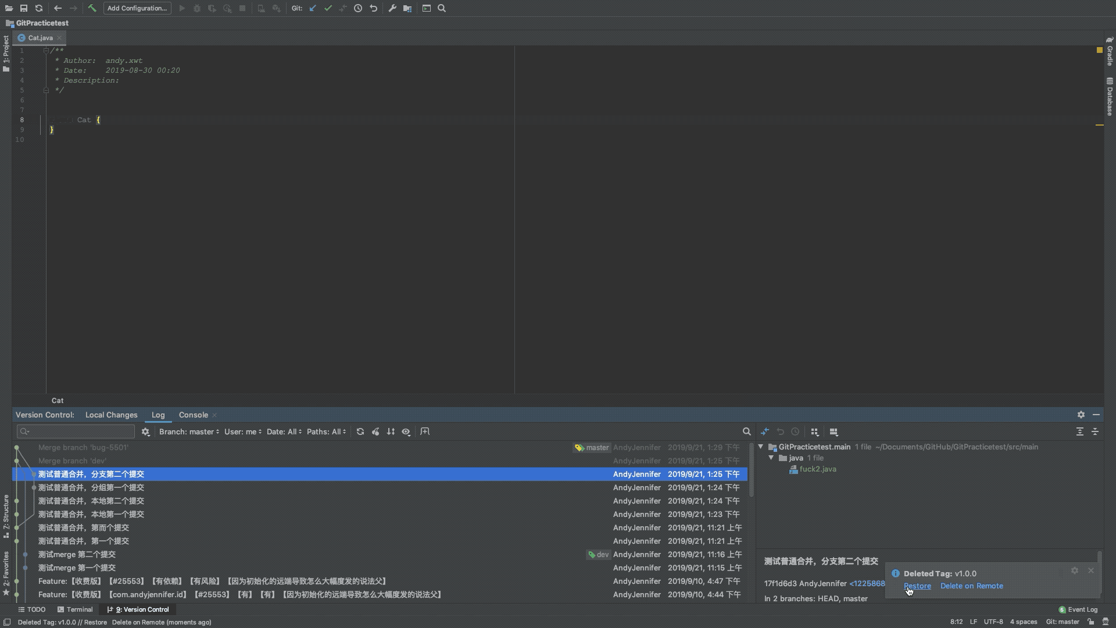
Task: Open settings with the wrench icon
Action: point(392,8)
